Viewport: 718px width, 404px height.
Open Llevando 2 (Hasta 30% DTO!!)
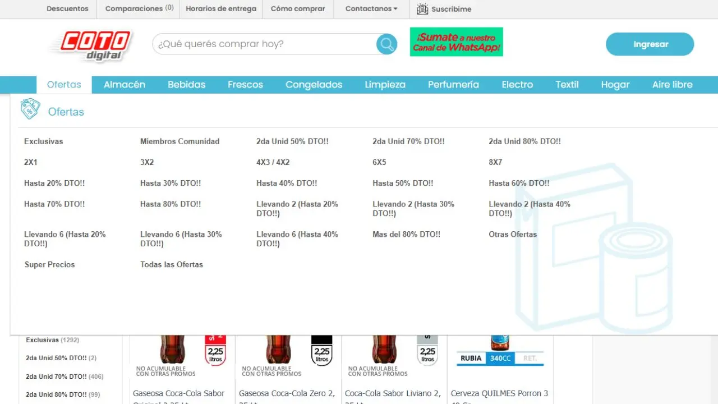(413, 209)
